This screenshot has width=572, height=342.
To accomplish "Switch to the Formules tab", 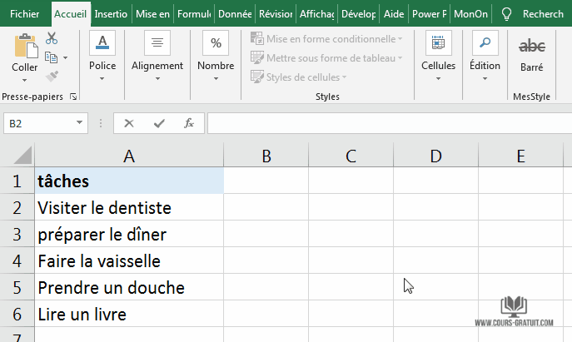I will coord(194,14).
